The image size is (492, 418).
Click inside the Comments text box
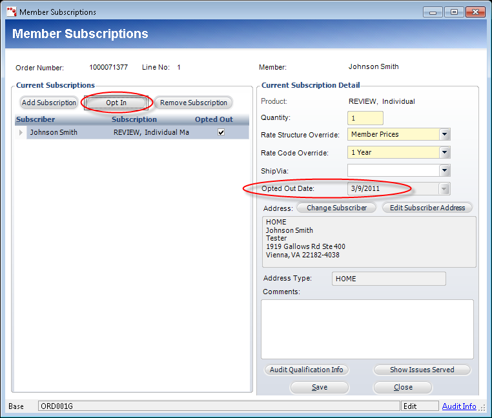tap(367, 329)
